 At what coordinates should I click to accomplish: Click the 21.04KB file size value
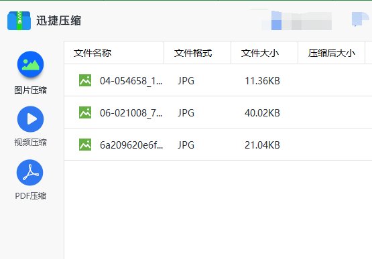point(262,145)
